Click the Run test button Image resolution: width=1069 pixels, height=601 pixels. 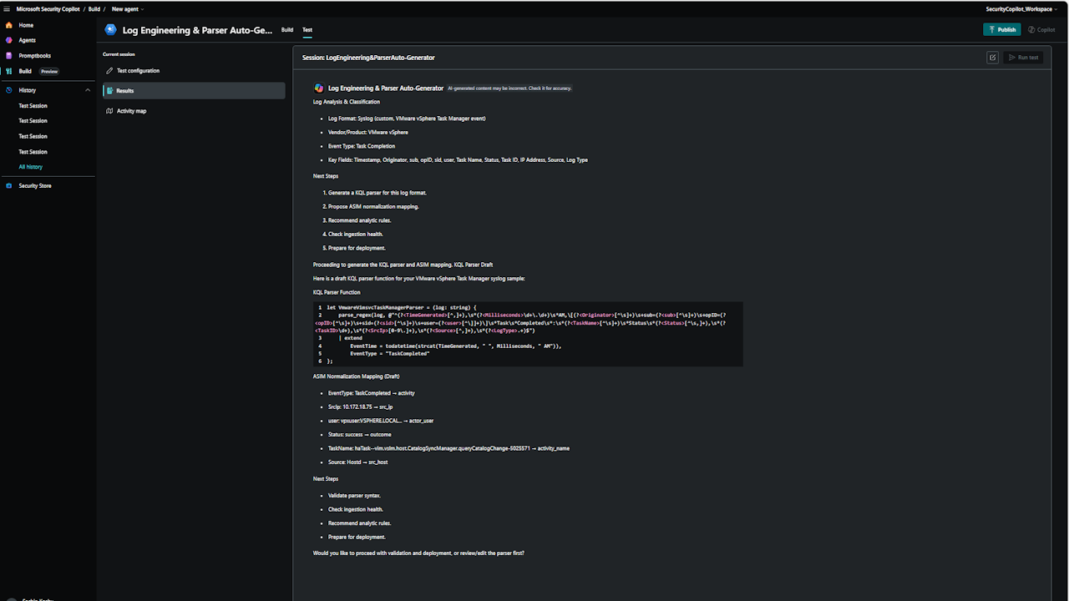(x=1023, y=58)
